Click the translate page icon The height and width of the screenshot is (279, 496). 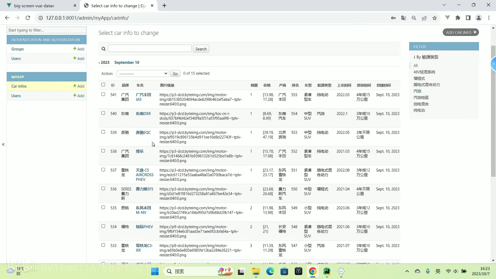(404, 18)
